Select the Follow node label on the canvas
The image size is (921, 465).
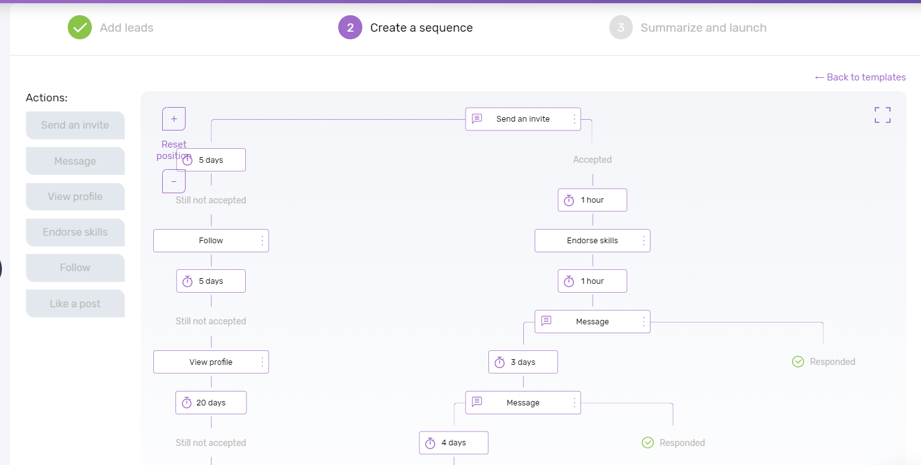click(x=211, y=241)
